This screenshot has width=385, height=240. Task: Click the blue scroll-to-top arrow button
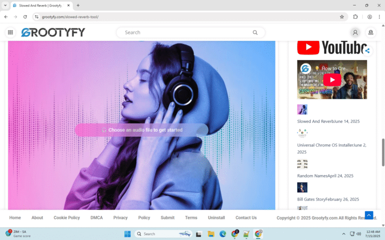[369, 215]
